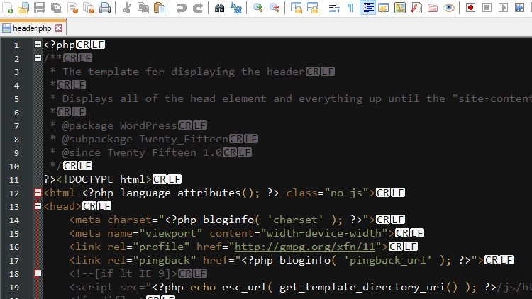Open the Replace dialog icon
Screen dimensions: 532x299
coord(235,8)
